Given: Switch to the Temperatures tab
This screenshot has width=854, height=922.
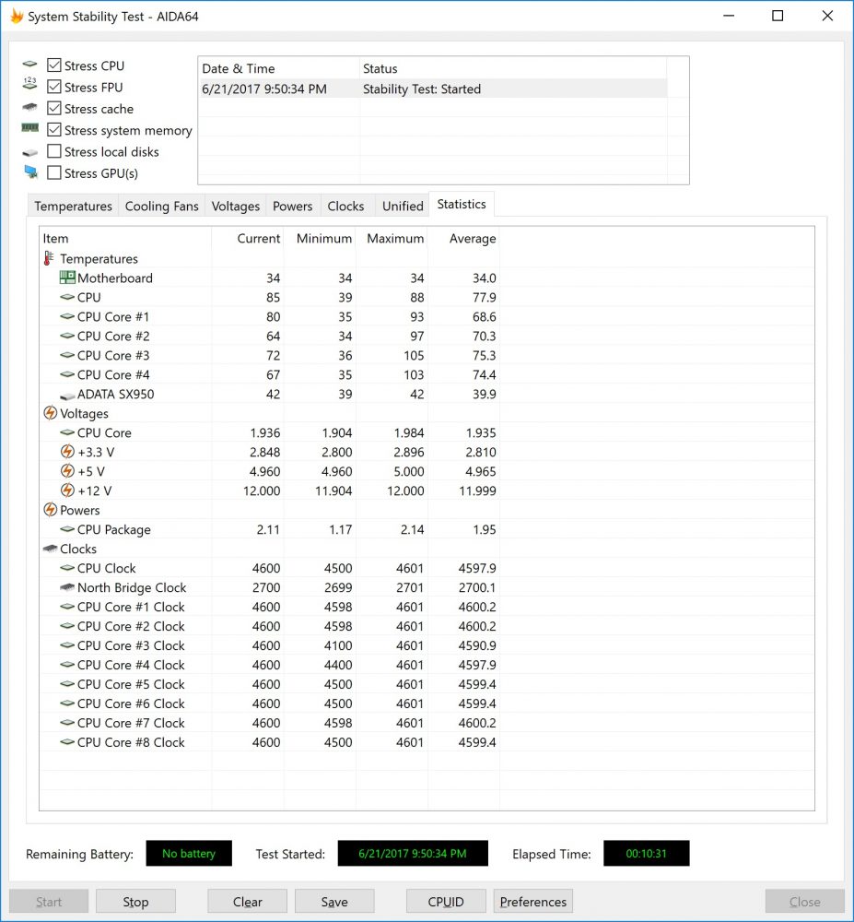Looking at the screenshot, I should point(73,206).
